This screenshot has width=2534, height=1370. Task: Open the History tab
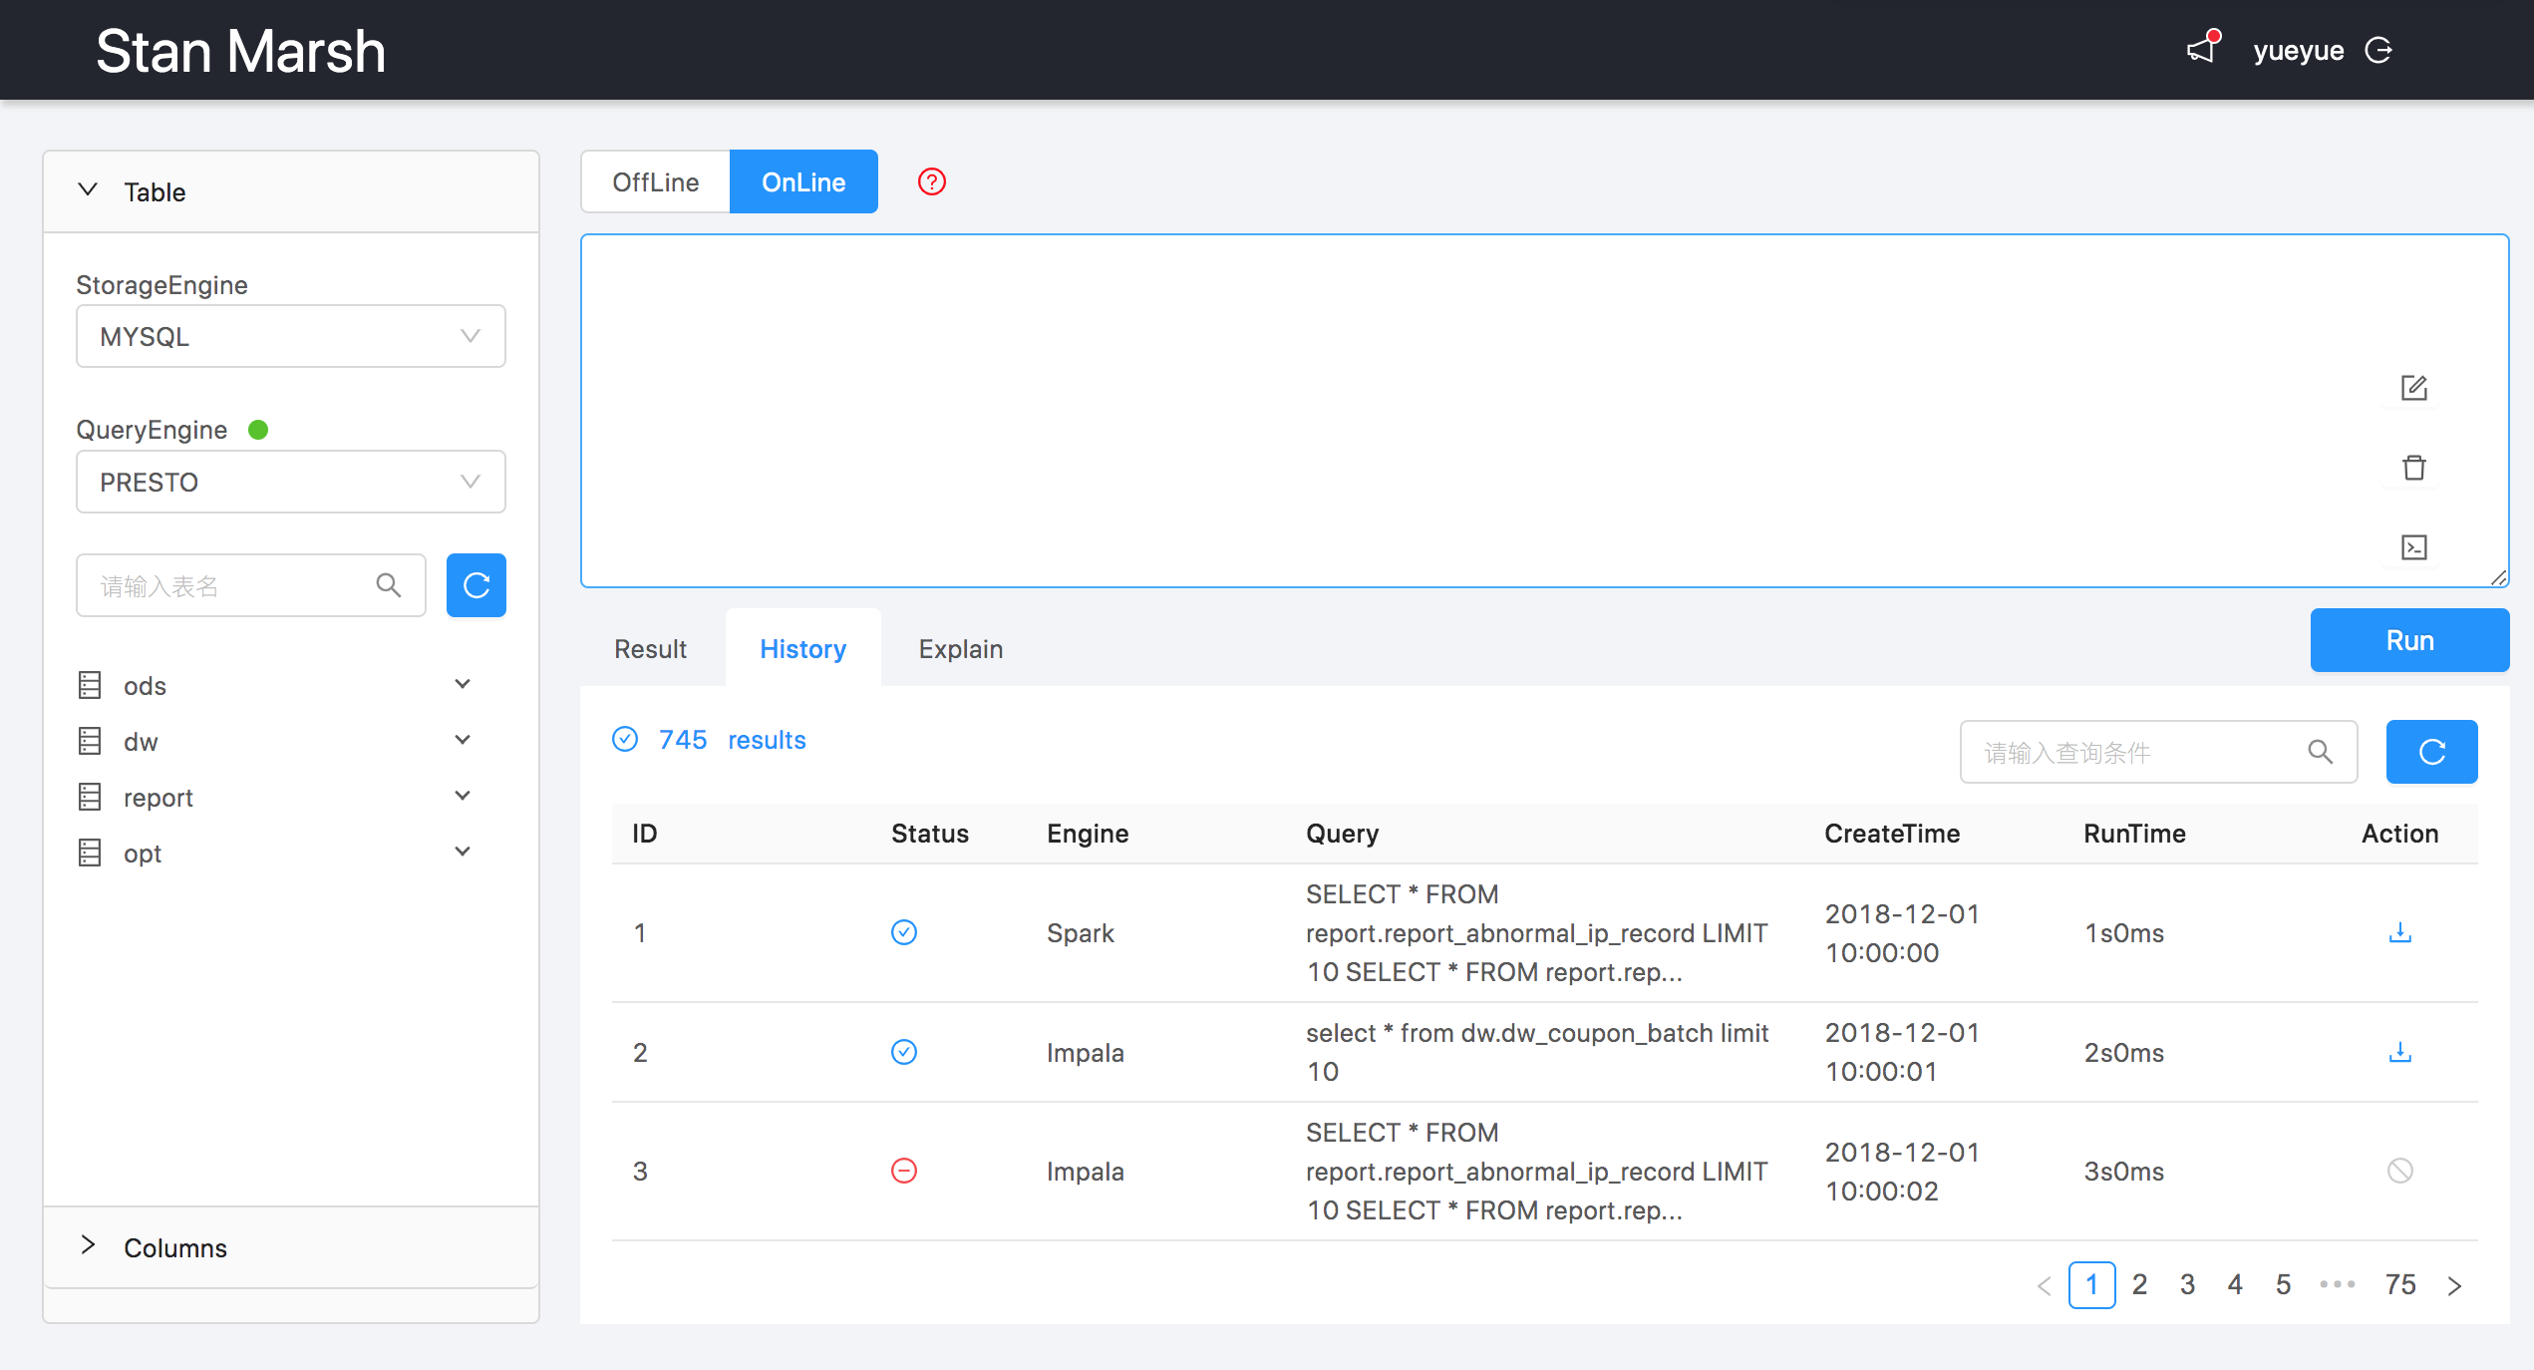coord(803,649)
